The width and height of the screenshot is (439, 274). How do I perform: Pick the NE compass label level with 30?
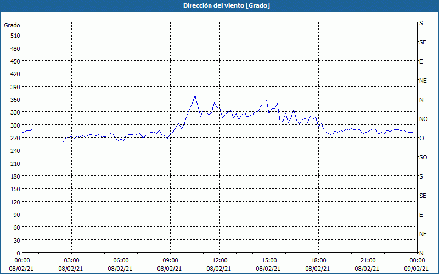pos(423,234)
